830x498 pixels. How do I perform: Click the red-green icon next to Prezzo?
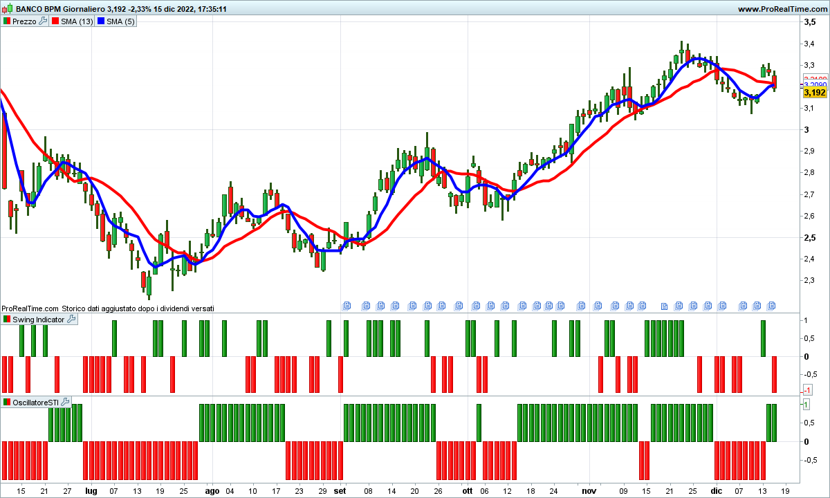7,21
